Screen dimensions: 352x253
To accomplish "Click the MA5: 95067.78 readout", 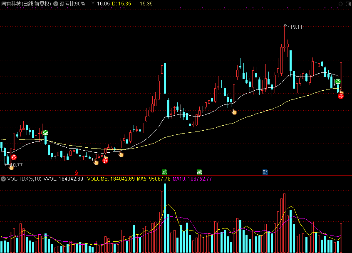I will coord(154,179).
